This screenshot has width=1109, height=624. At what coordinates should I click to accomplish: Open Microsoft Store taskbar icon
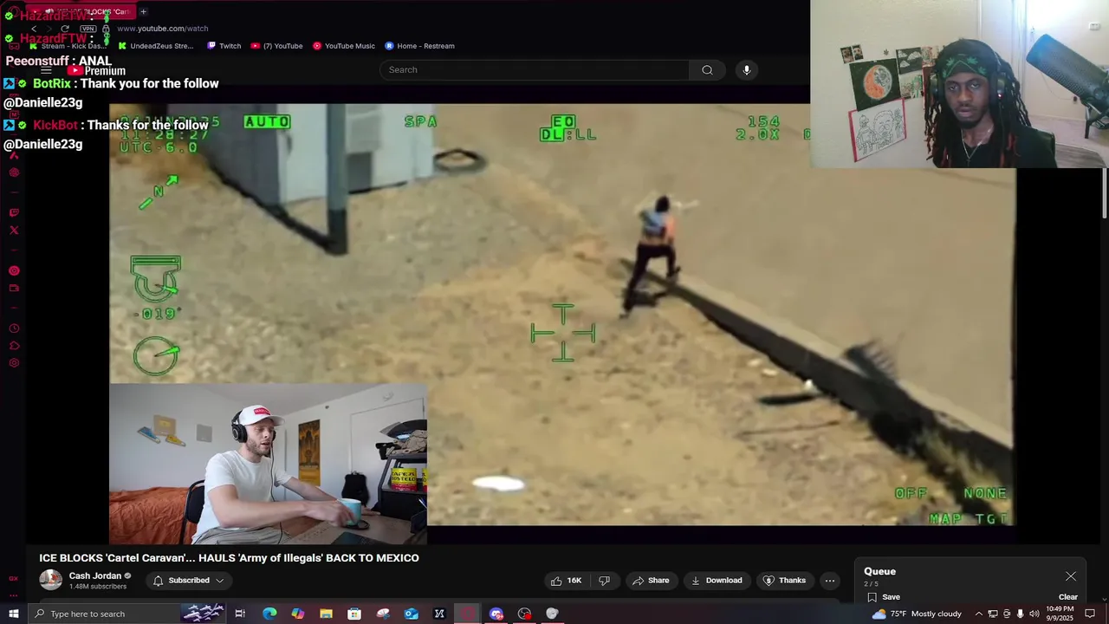coord(354,614)
